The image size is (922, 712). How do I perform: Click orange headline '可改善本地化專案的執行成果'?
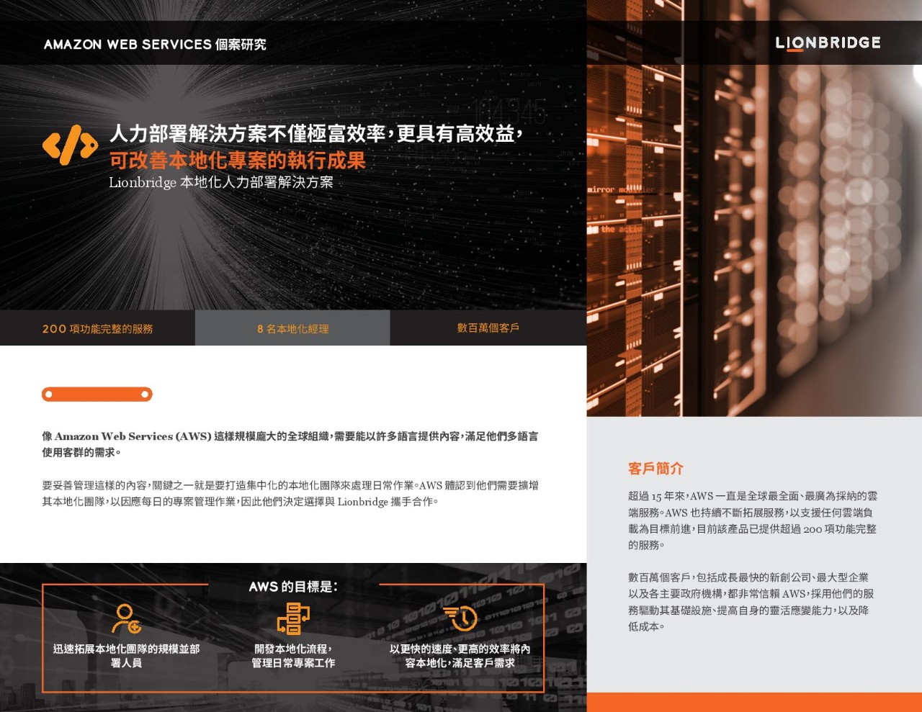(238, 160)
